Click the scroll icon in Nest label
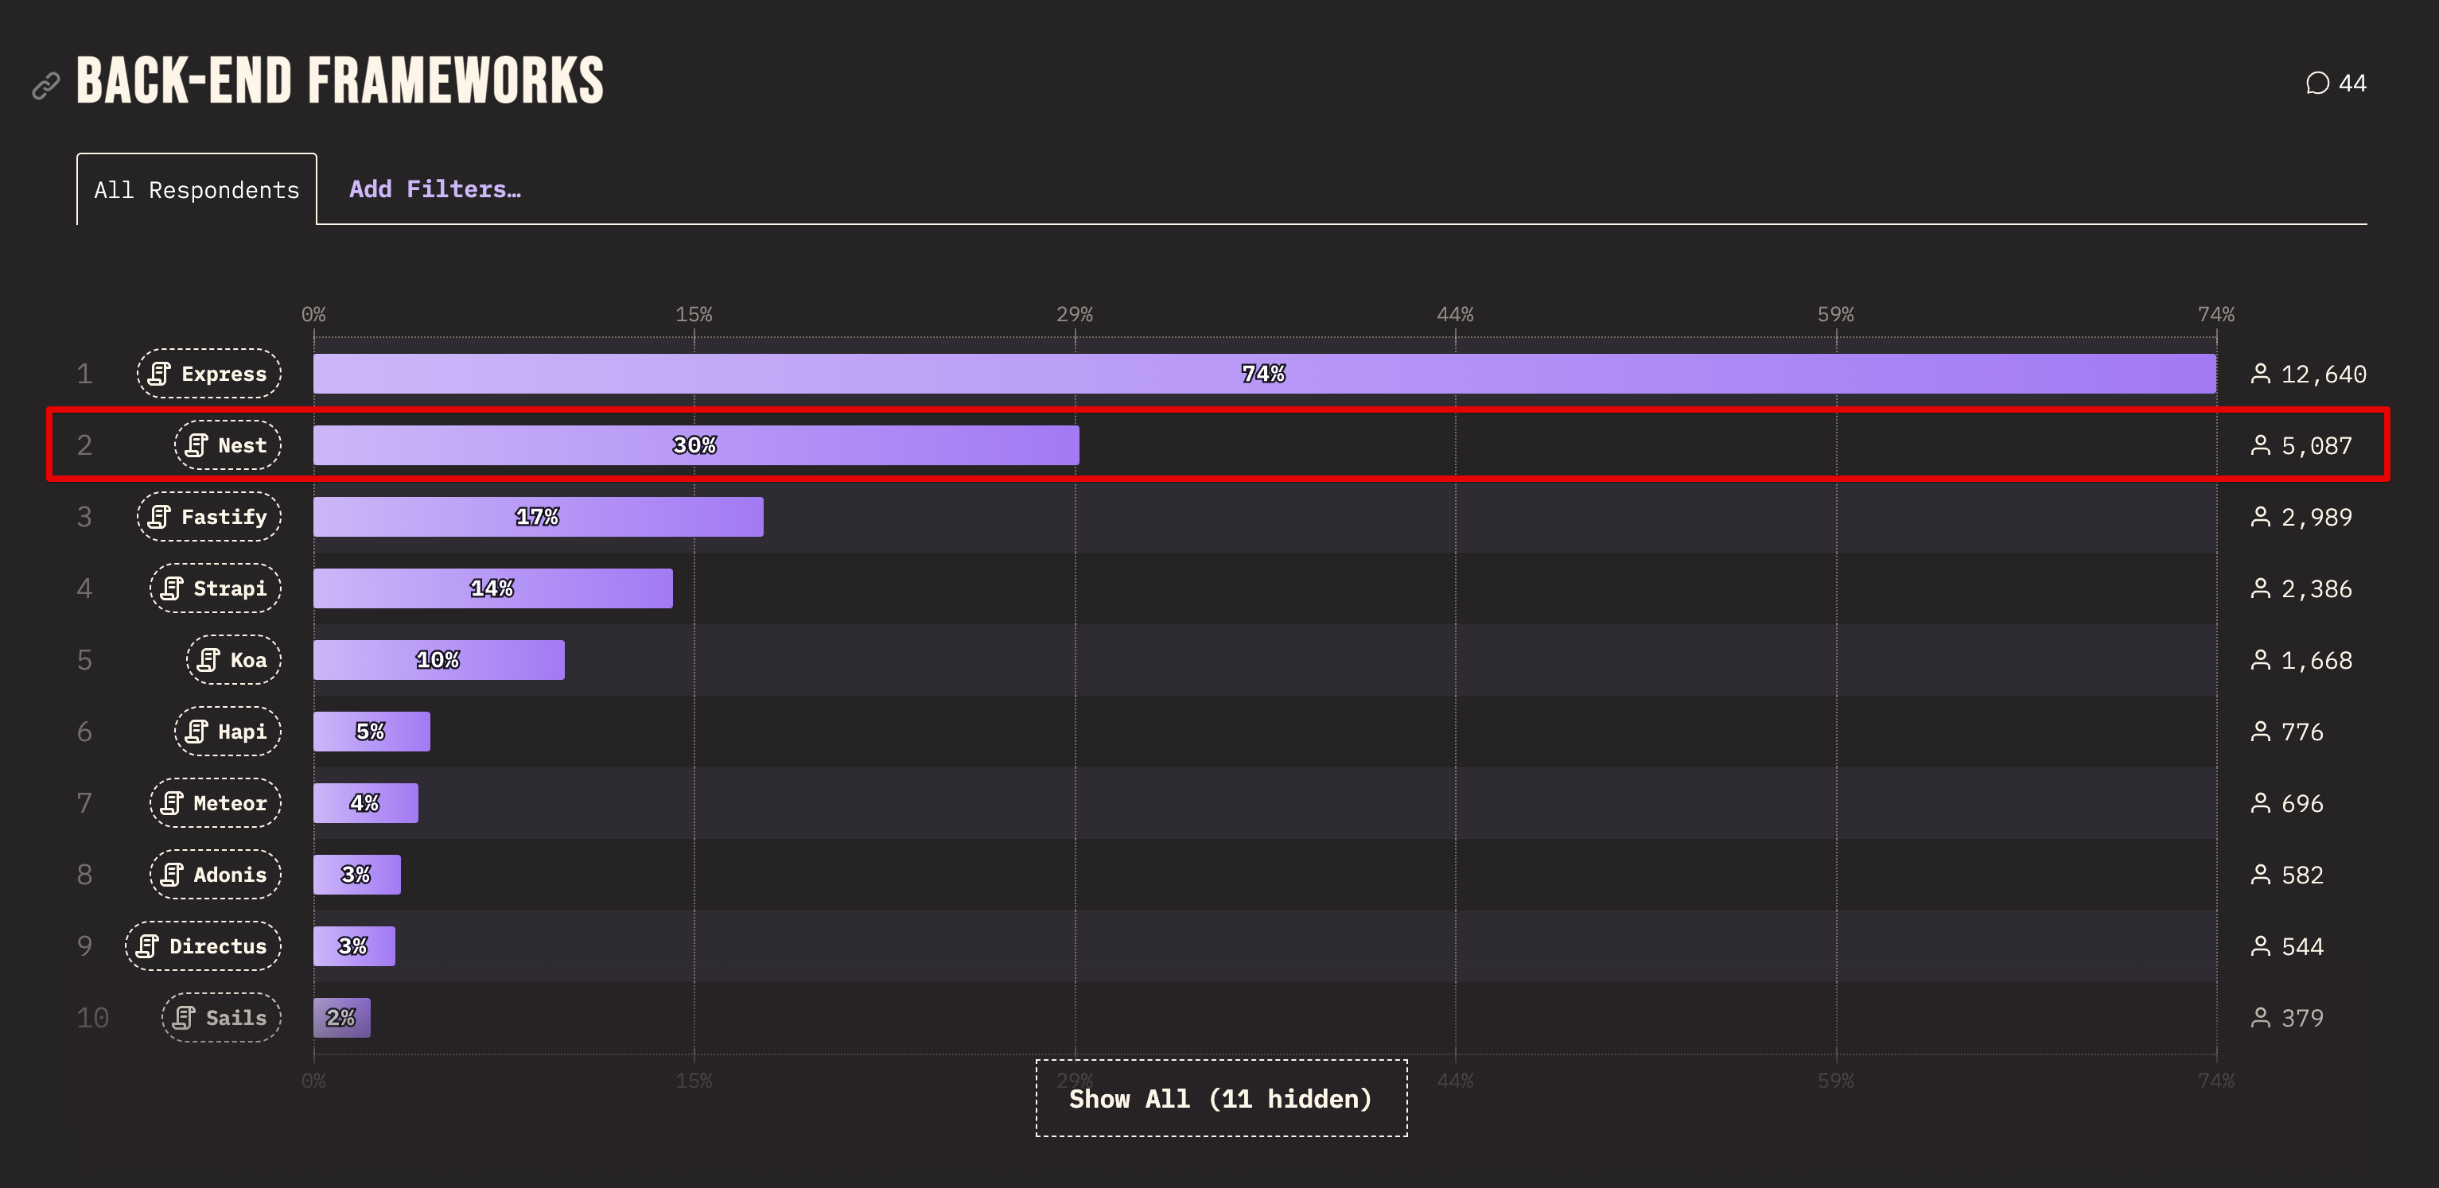The image size is (2439, 1188). pyautogui.click(x=196, y=445)
